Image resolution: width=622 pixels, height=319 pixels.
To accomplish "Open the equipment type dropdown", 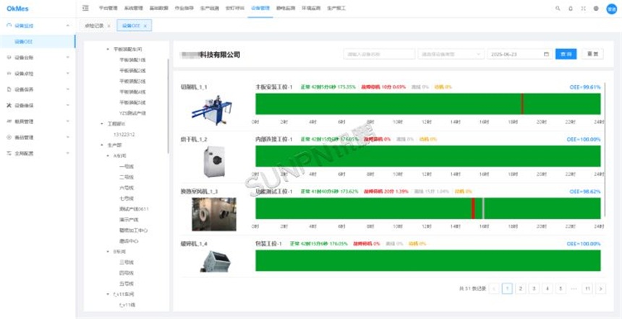I will point(451,54).
